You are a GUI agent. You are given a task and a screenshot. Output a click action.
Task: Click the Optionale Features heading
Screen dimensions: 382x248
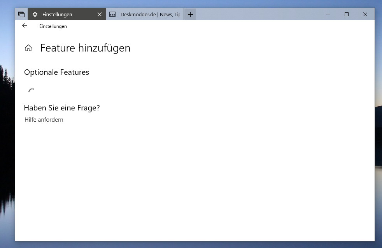(56, 72)
